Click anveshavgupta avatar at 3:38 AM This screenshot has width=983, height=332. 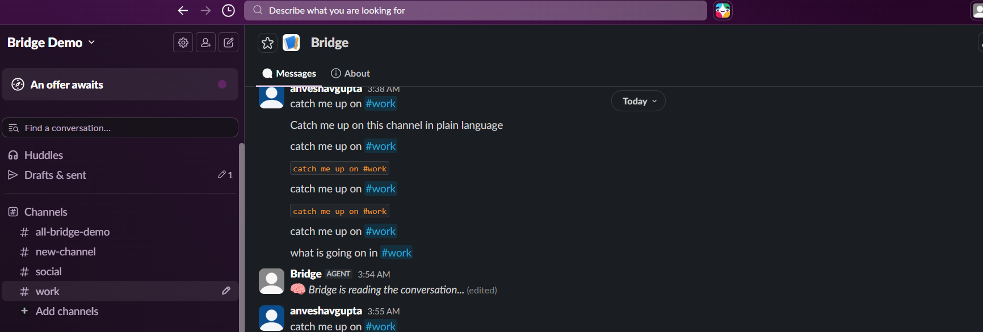coord(271,97)
